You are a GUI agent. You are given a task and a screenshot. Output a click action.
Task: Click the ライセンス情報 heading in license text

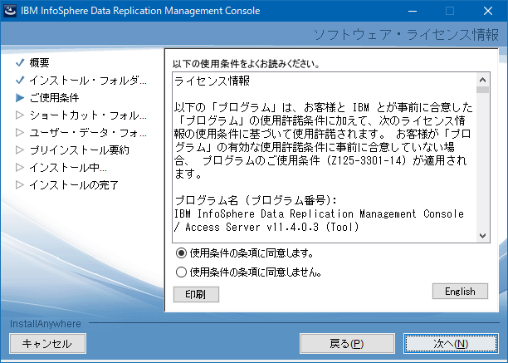[x=212, y=81]
